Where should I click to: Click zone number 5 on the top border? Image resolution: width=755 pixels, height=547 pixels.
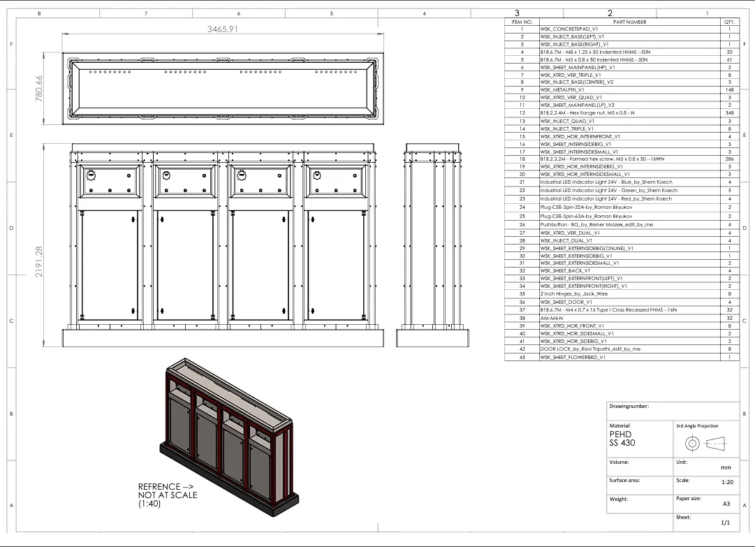(331, 13)
